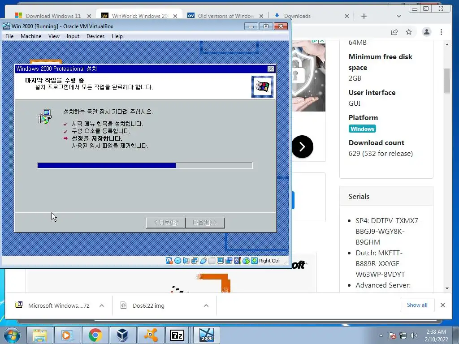The width and height of the screenshot is (459, 344).
Task: Open Windows Explorer from the taskbar
Action: pos(40,335)
